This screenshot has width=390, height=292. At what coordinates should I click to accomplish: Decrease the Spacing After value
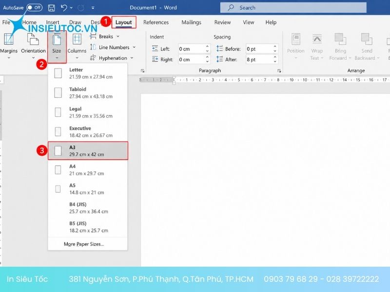[x=275, y=62]
